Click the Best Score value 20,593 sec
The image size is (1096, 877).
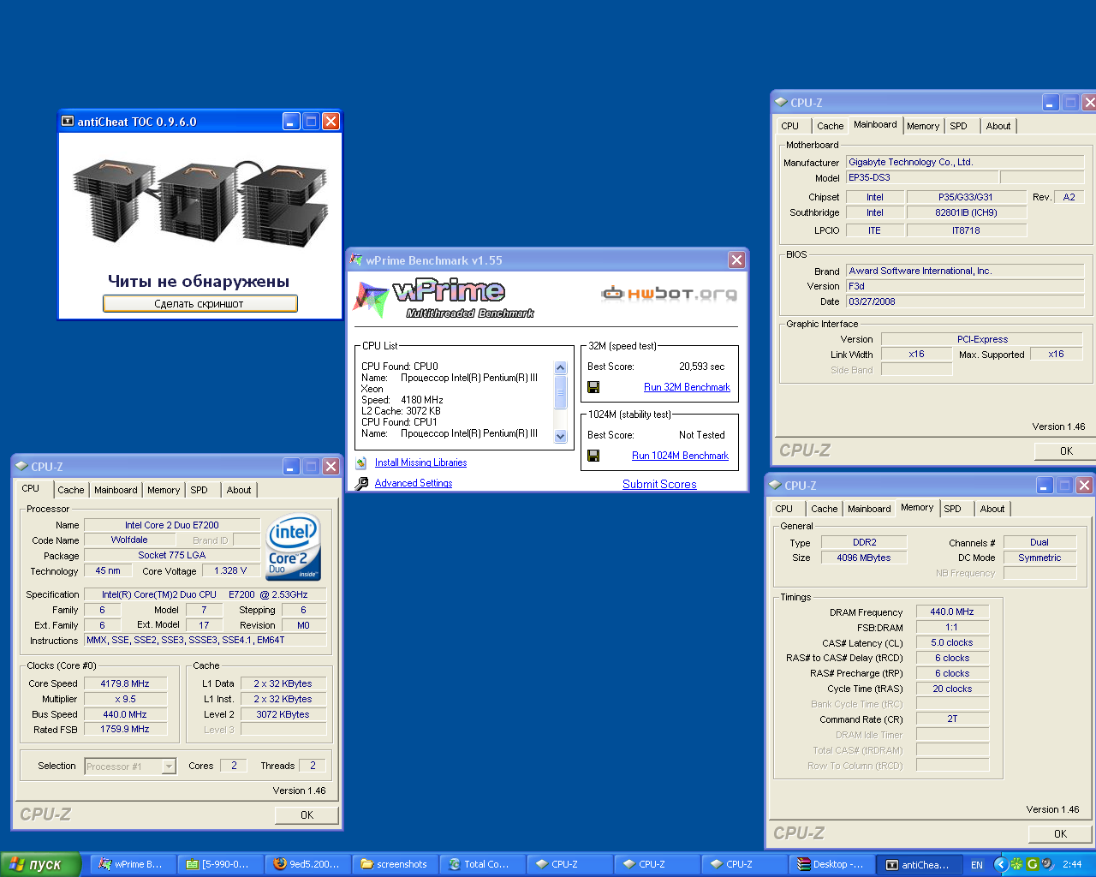click(x=701, y=367)
